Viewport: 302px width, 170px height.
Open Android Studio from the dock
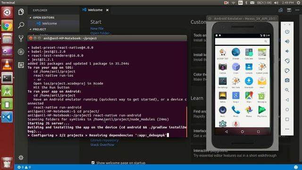[x=7, y=91]
